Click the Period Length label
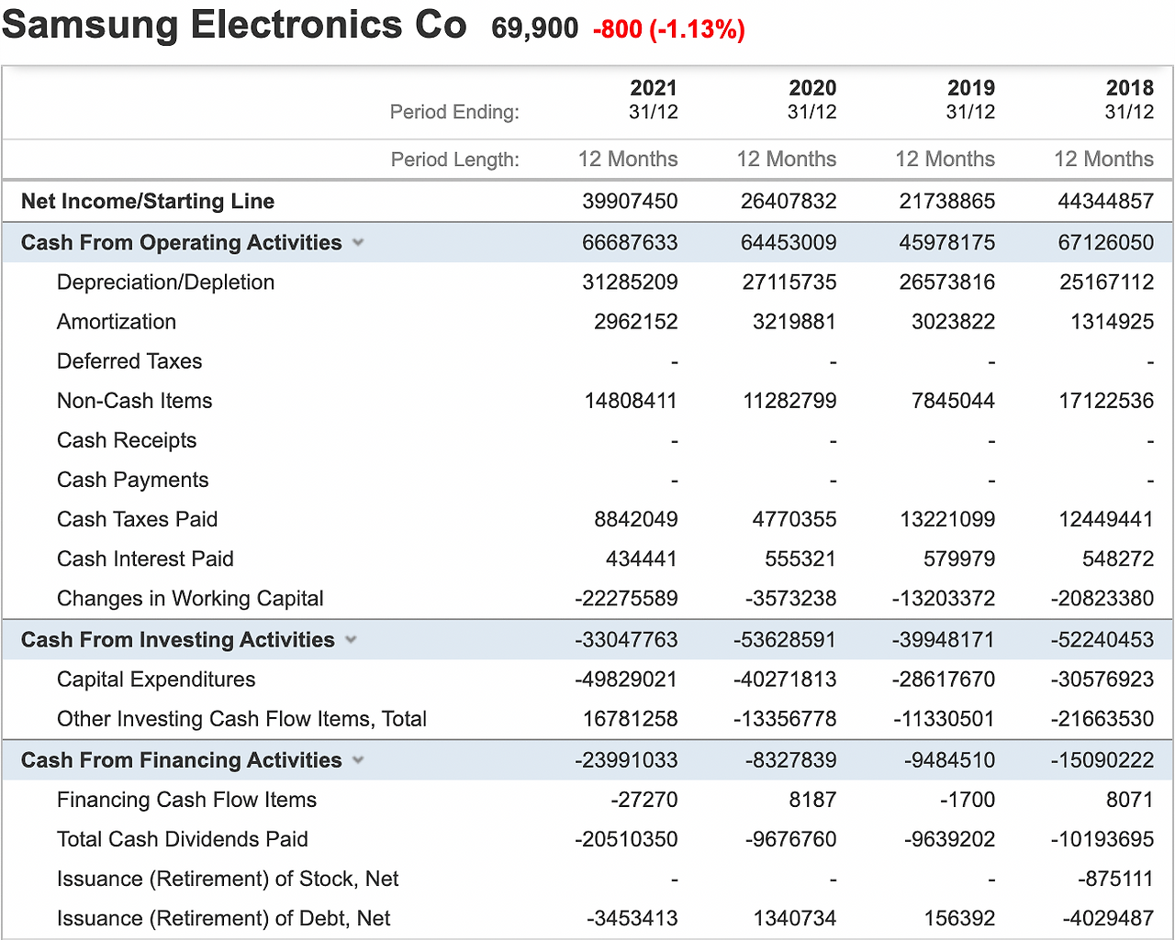Image resolution: width=1175 pixels, height=940 pixels. tap(455, 160)
